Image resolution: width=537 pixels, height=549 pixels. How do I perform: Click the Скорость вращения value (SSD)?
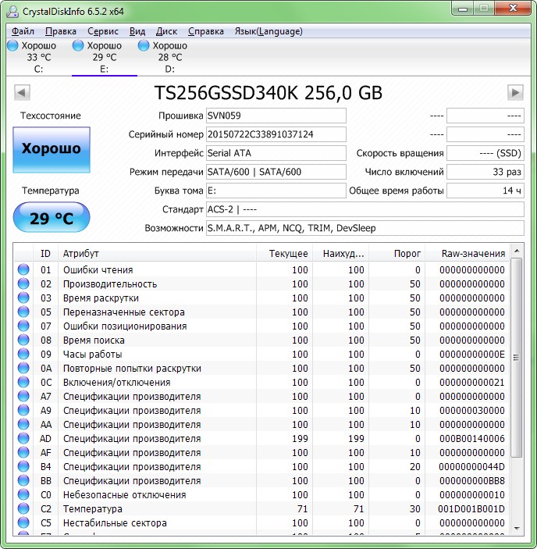pyautogui.click(x=485, y=153)
